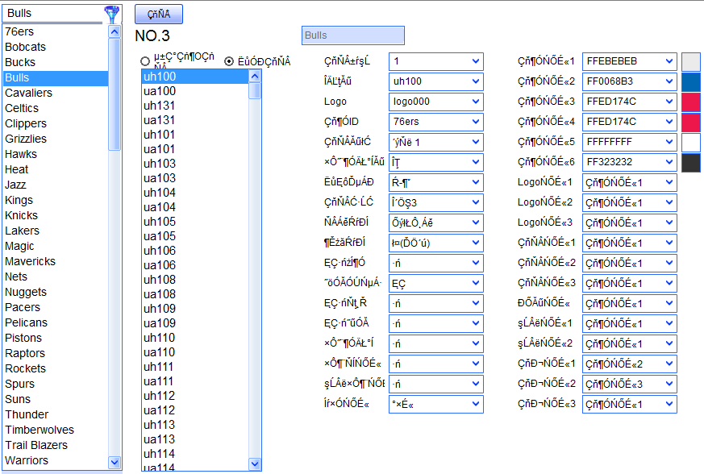The width and height of the screenshot is (704, 474).
Task: Click the funnel filter icon beside Bulls
Action: pyautogui.click(x=112, y=14)
